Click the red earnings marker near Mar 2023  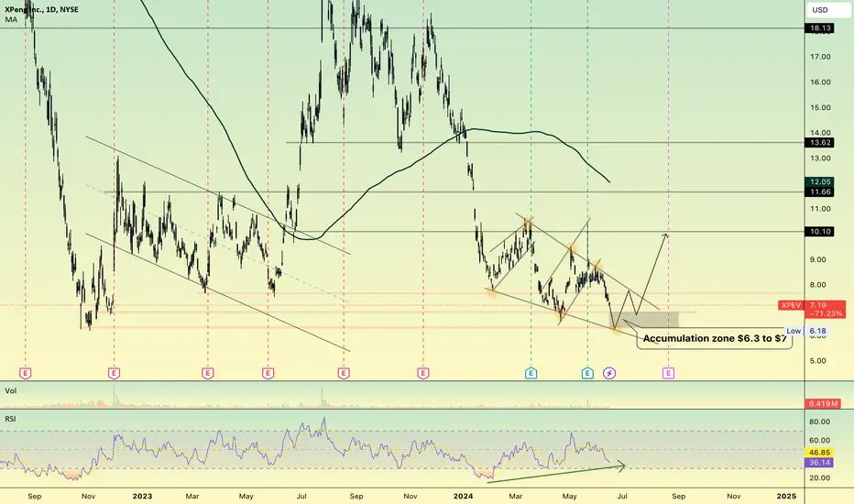point(207,373)
